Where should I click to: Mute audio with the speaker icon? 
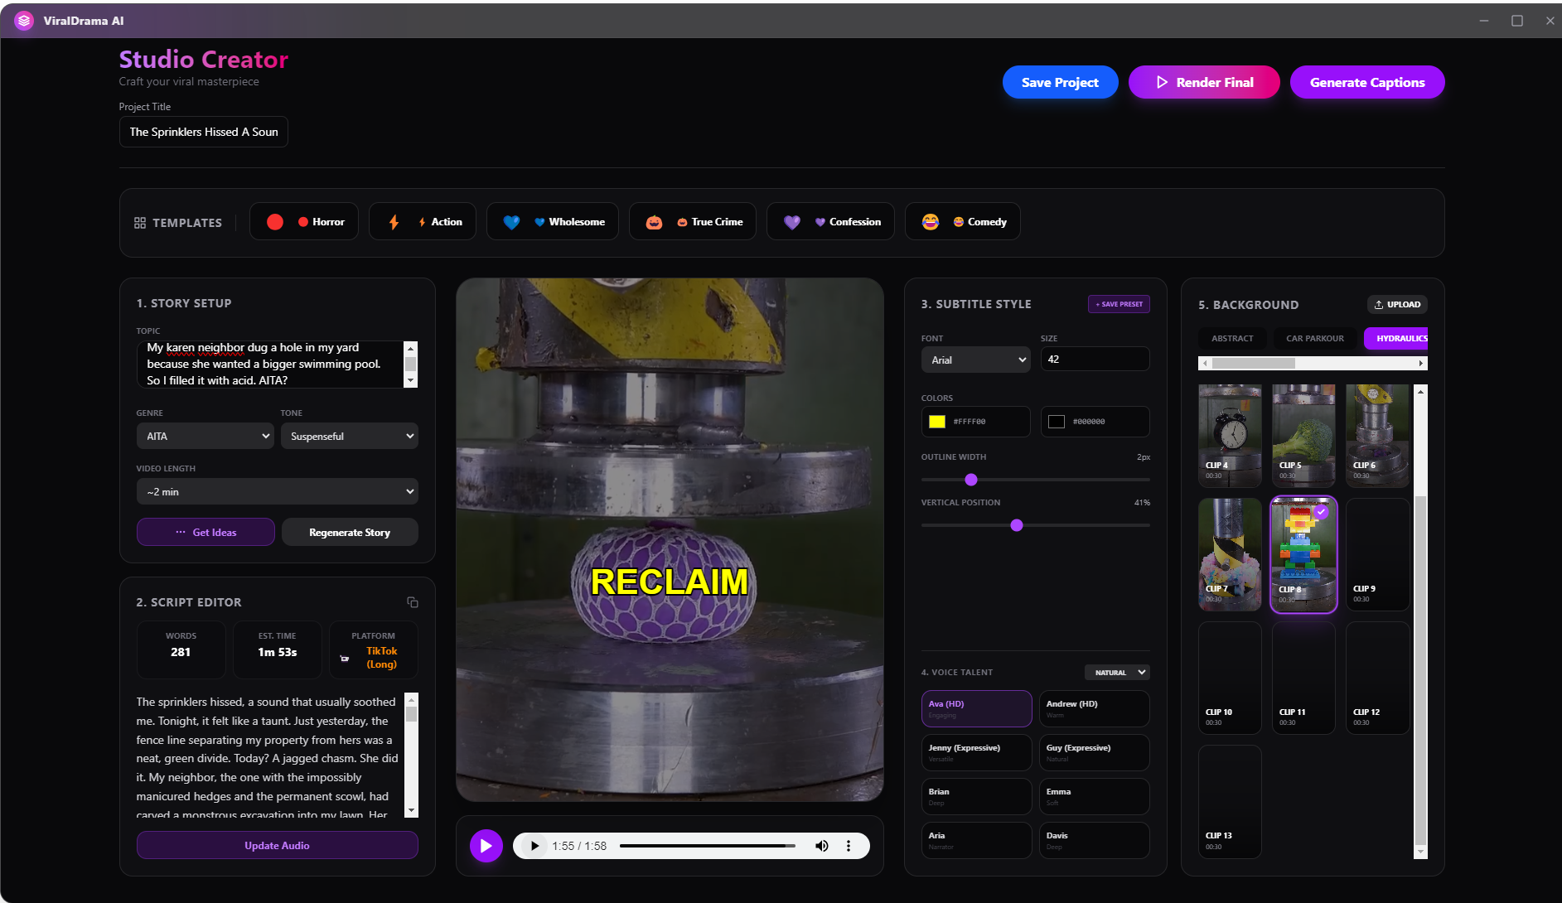(x=821, y=846)
